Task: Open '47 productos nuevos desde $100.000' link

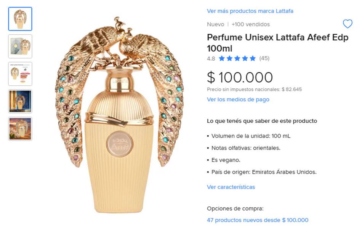Action: pos(258,220)
